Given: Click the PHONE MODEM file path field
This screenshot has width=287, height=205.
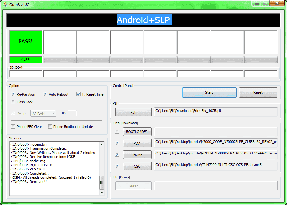Looking at the screenshot, I should point(216,155).
